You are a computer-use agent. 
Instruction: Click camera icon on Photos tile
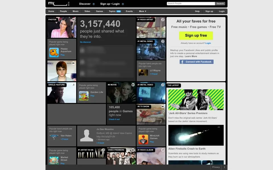pyautogui.click(x=74, y=20)
